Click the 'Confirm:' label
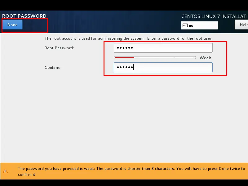The image size is (248, 186). (x=52, y=68)
